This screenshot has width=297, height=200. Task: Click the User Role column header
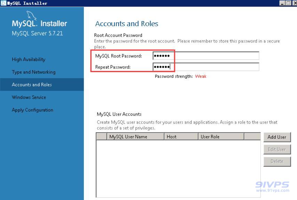[221, 137]
